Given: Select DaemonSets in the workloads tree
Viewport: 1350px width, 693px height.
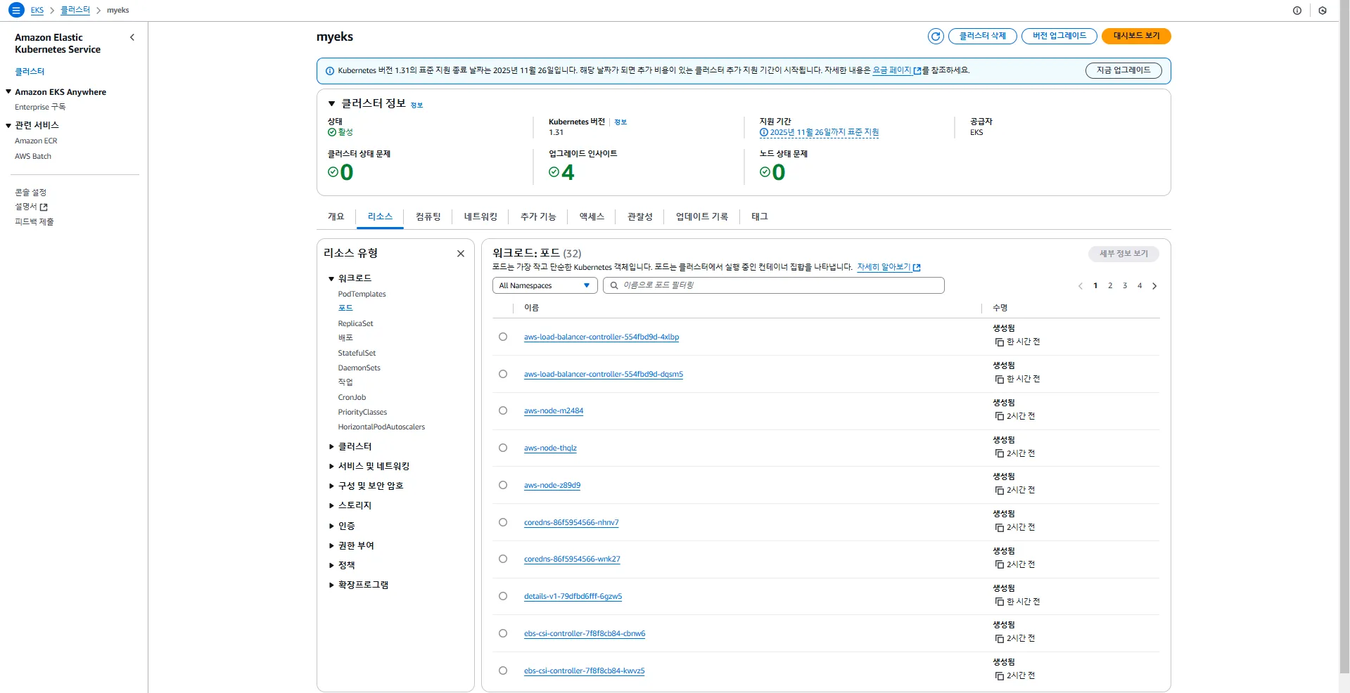Looking at the screenshot, I should pos(359,368).
